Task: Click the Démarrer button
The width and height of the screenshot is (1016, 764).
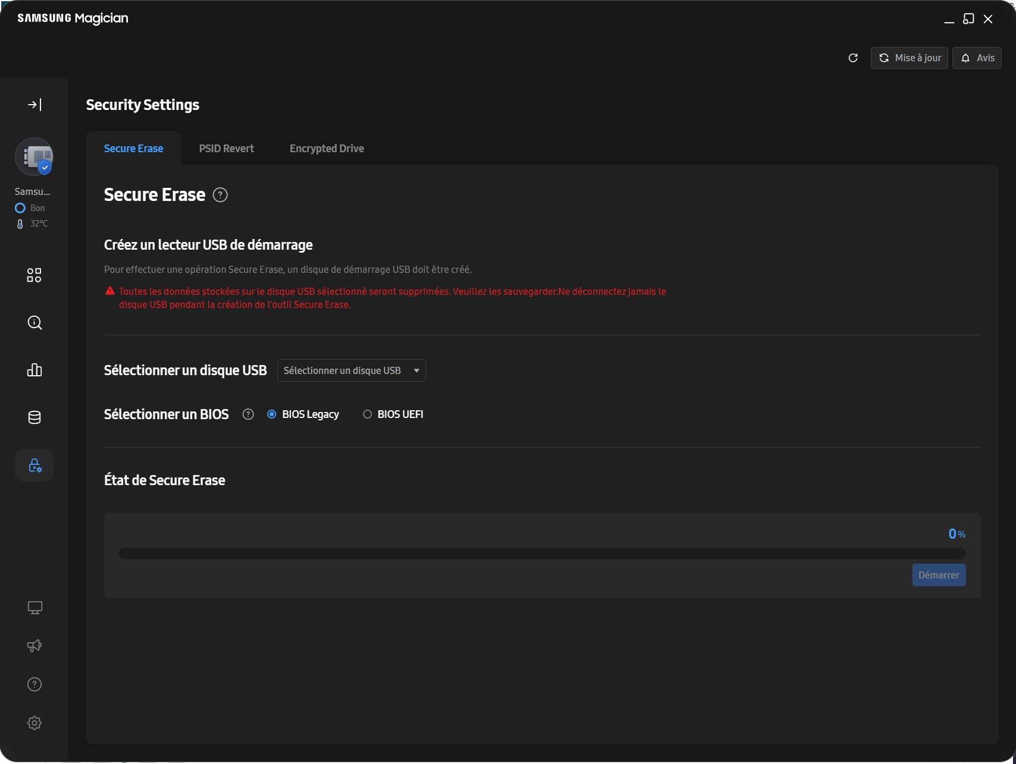Action: pos(939,575)
